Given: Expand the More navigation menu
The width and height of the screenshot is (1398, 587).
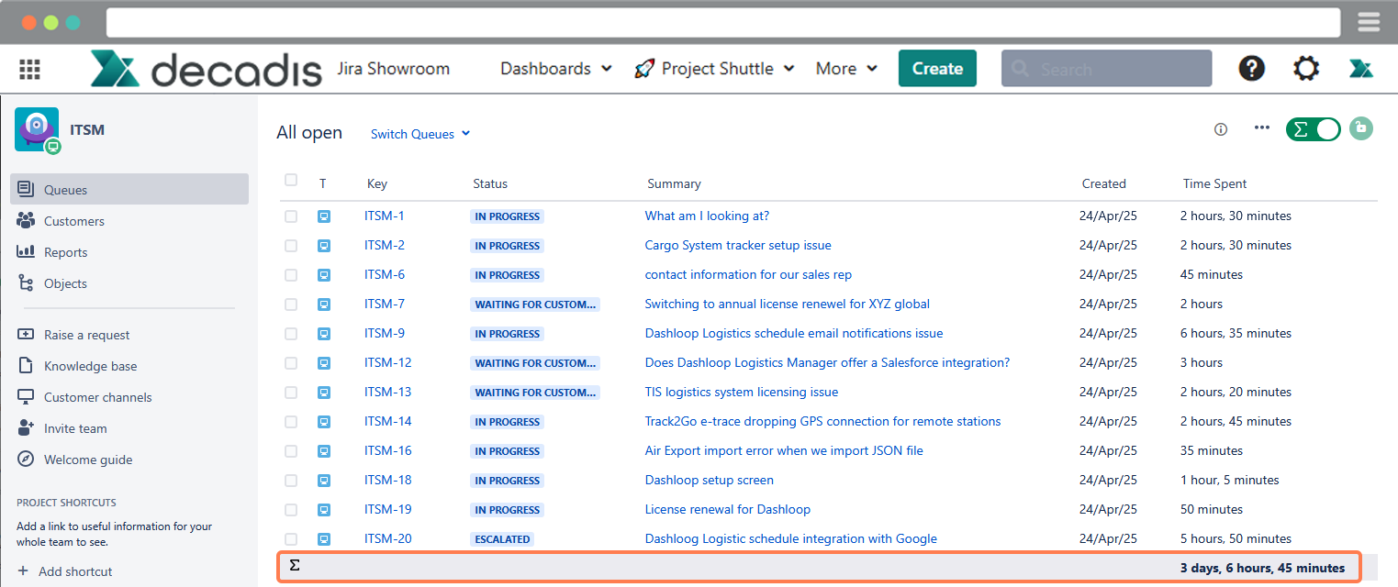Looking at the screenshot, I should 844,68.
